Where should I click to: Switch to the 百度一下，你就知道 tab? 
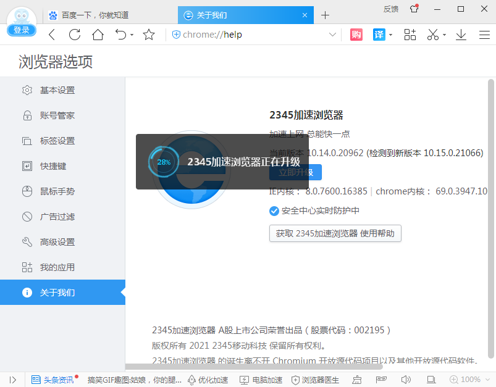95,15
